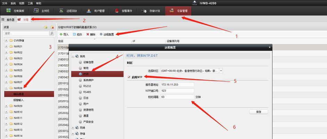Screen dimensions: 327x139
Task: Open the 帮助 menu
Action: [x=39, y=3]
